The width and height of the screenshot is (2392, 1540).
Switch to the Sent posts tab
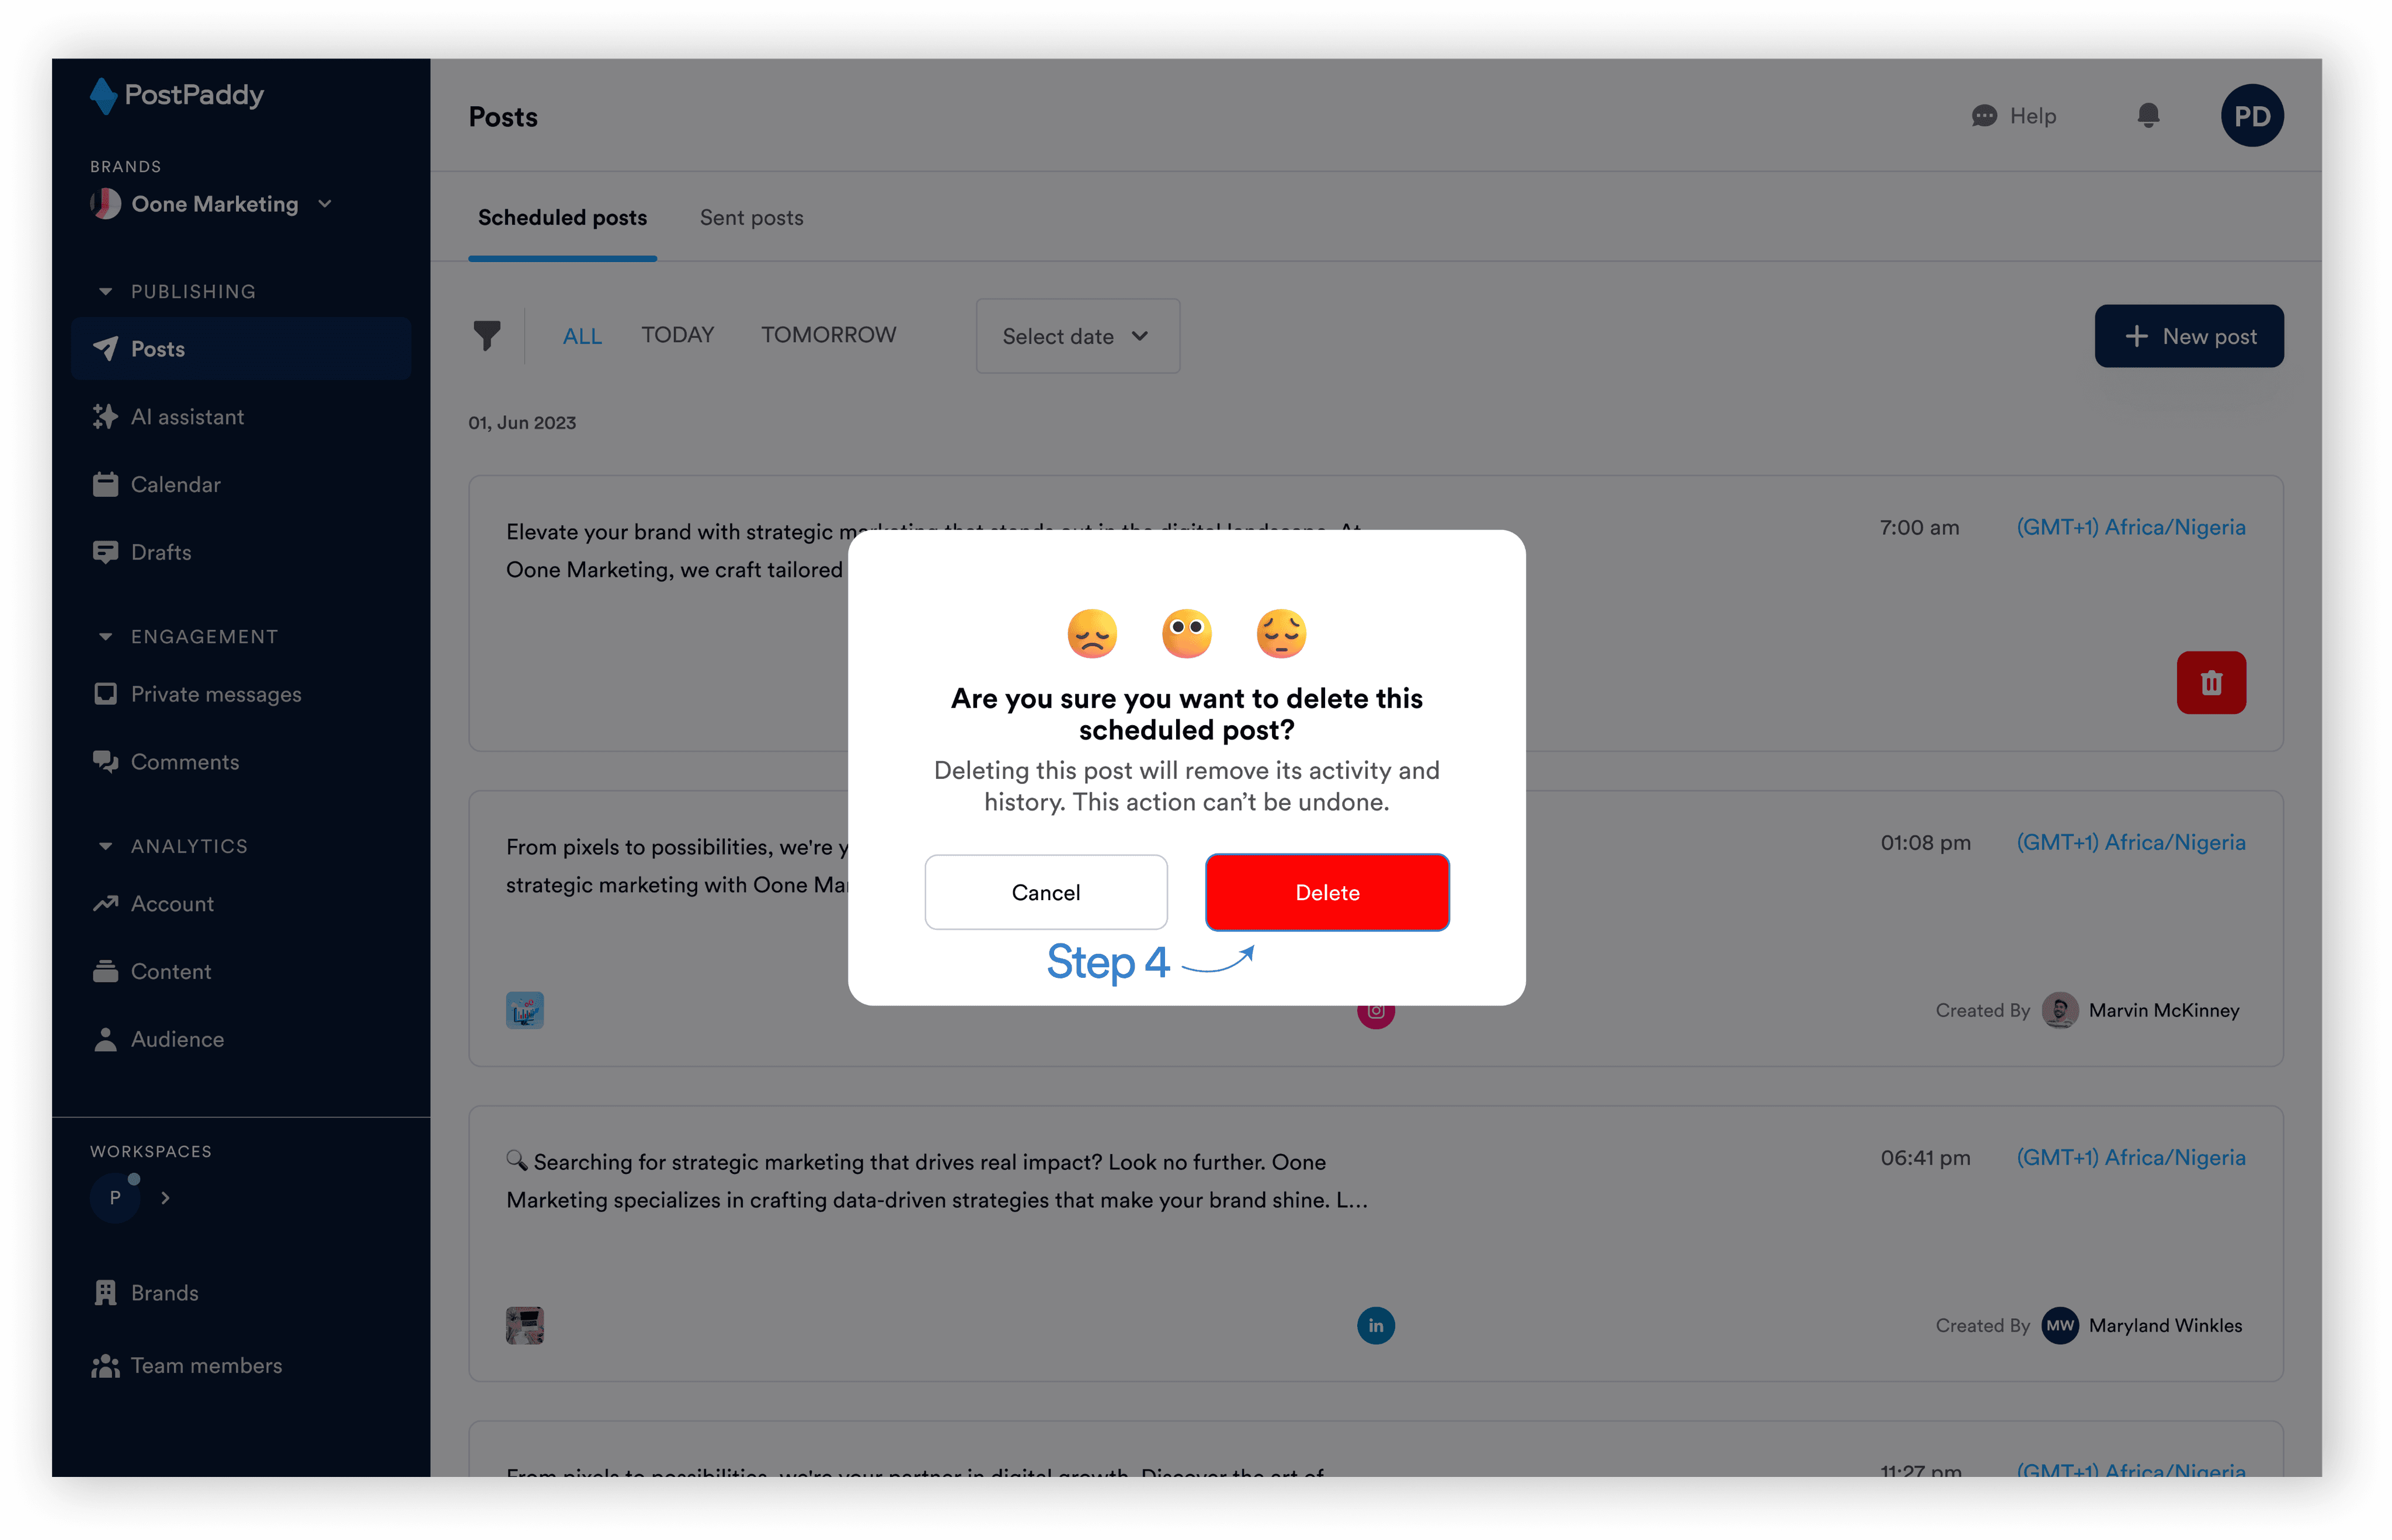click(x=752, y=218)
